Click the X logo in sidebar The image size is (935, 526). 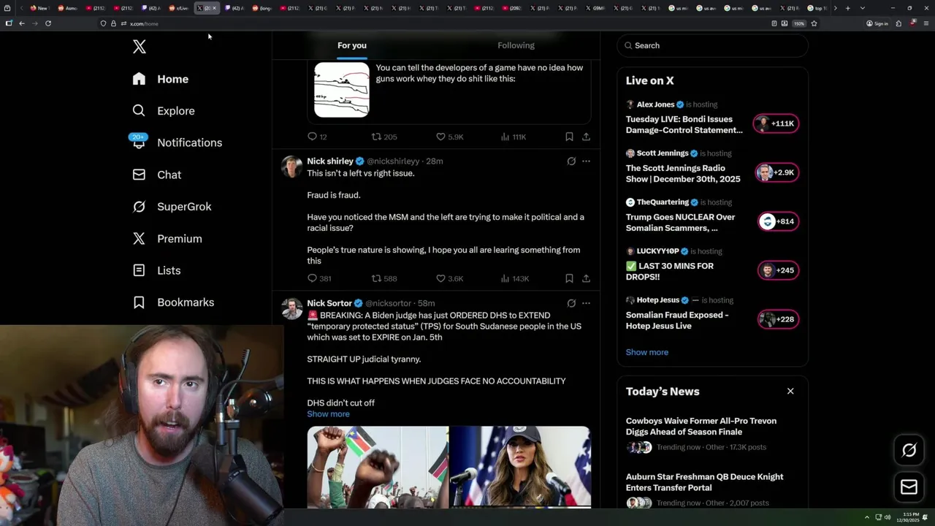point(140,47)
